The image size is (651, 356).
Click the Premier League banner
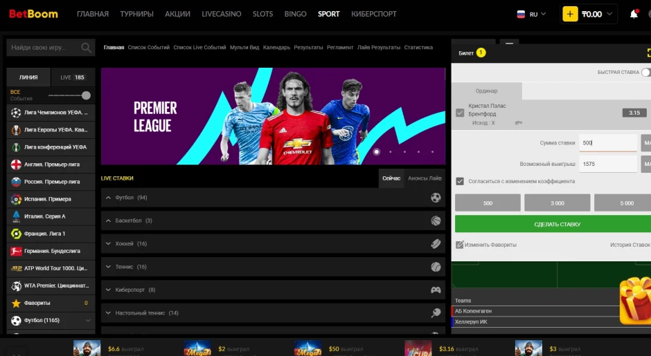273,116
